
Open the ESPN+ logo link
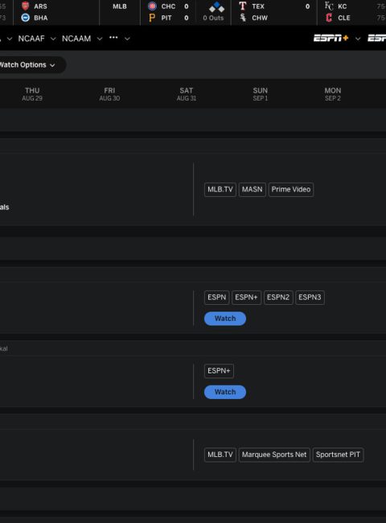coord(331,39)
